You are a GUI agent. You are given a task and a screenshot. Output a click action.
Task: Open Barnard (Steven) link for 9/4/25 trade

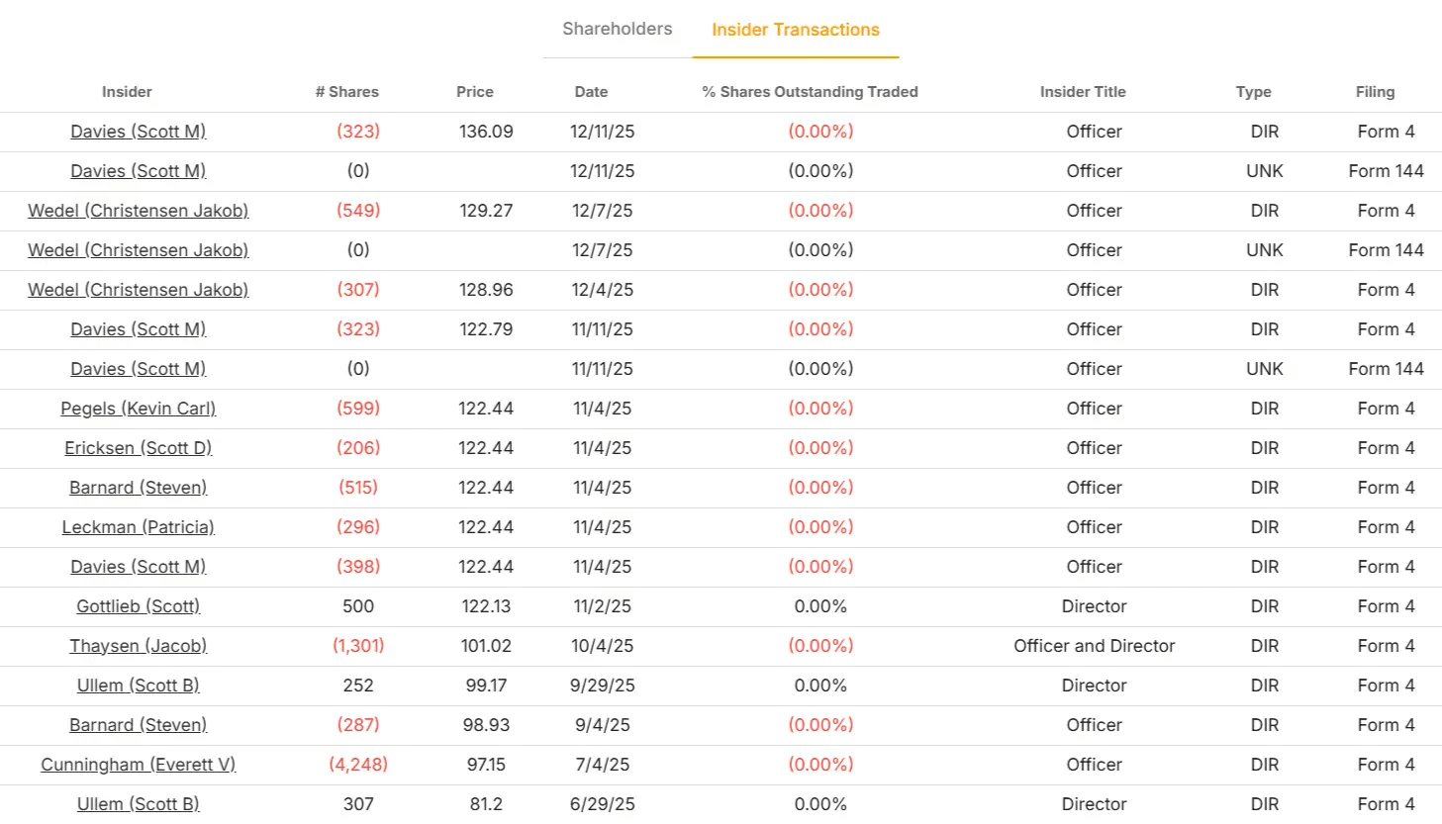click(139, 725)
